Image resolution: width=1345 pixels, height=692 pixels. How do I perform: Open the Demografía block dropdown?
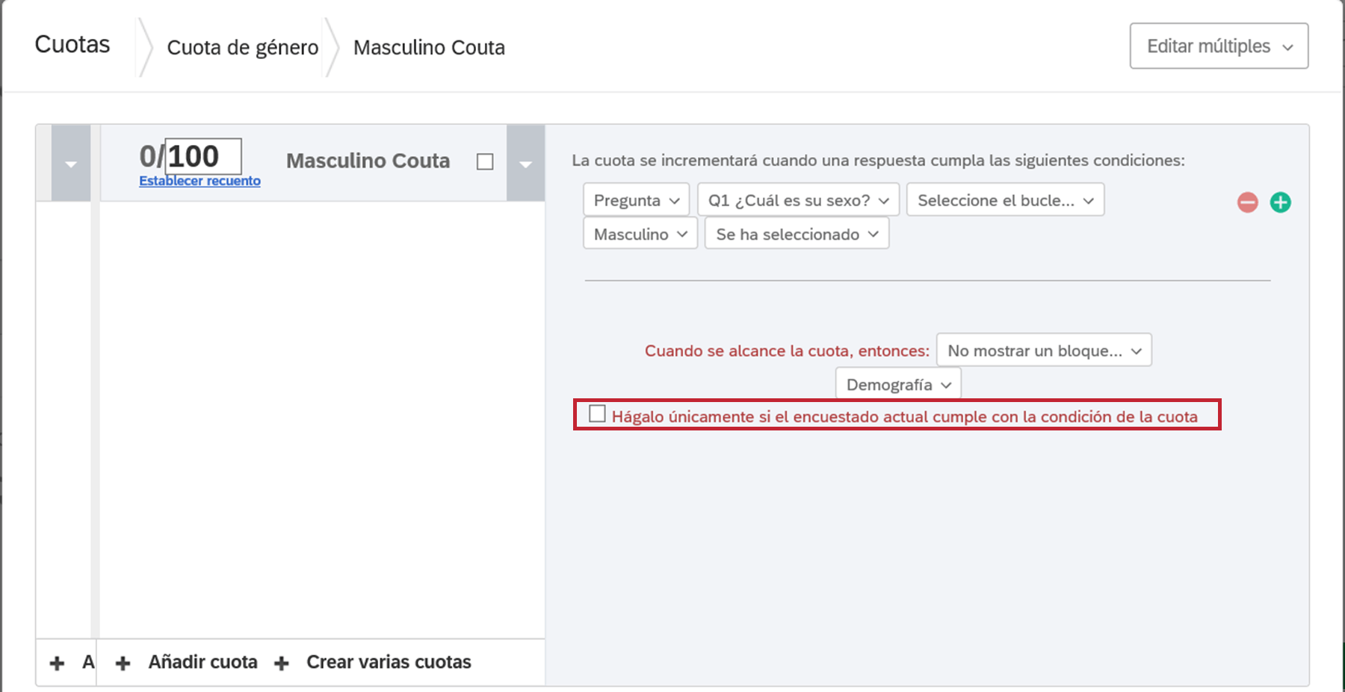(x=898, y=384)
